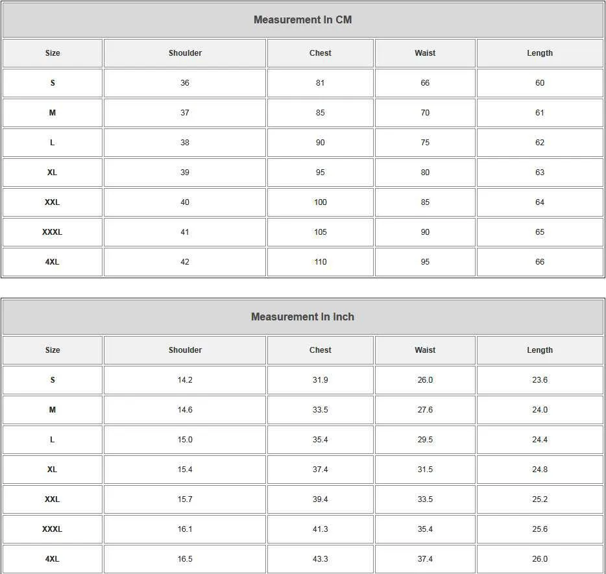Viewport: 606px width, 574px height.
Task: Click shoulder value 36 for size S
Action: [x=185, y=83]
